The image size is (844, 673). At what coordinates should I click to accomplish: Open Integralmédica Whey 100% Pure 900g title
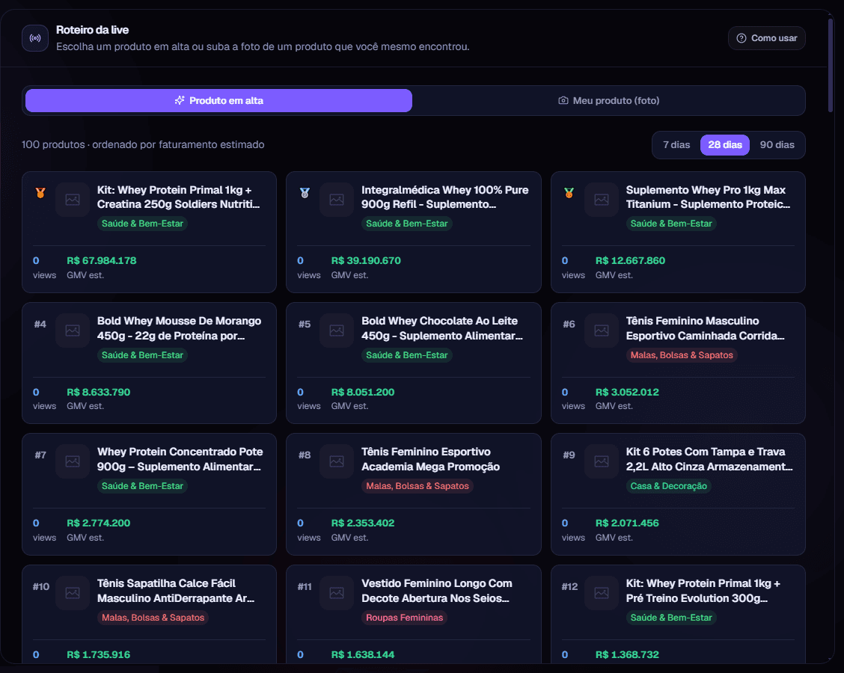click(x=444, y=197)
